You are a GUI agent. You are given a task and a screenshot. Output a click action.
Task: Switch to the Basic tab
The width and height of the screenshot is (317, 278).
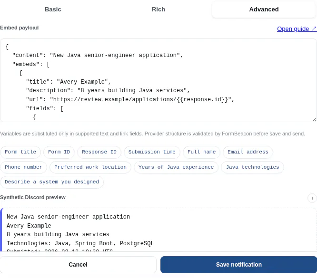(x=53, y=10)
